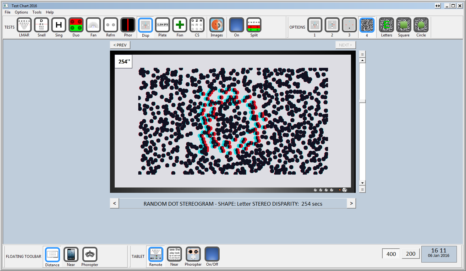The height and width of the screenshot is (271, 466).
Task: Toggle the blue On button in tests toolbar
Action: click(x=236, y=25)
